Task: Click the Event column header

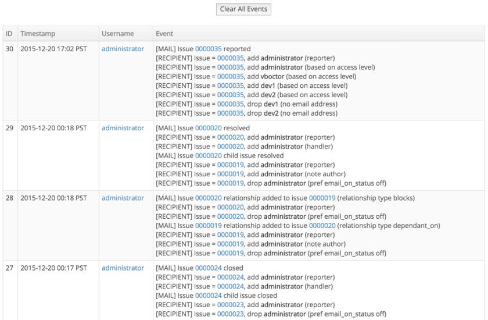Action: point(319,34)
